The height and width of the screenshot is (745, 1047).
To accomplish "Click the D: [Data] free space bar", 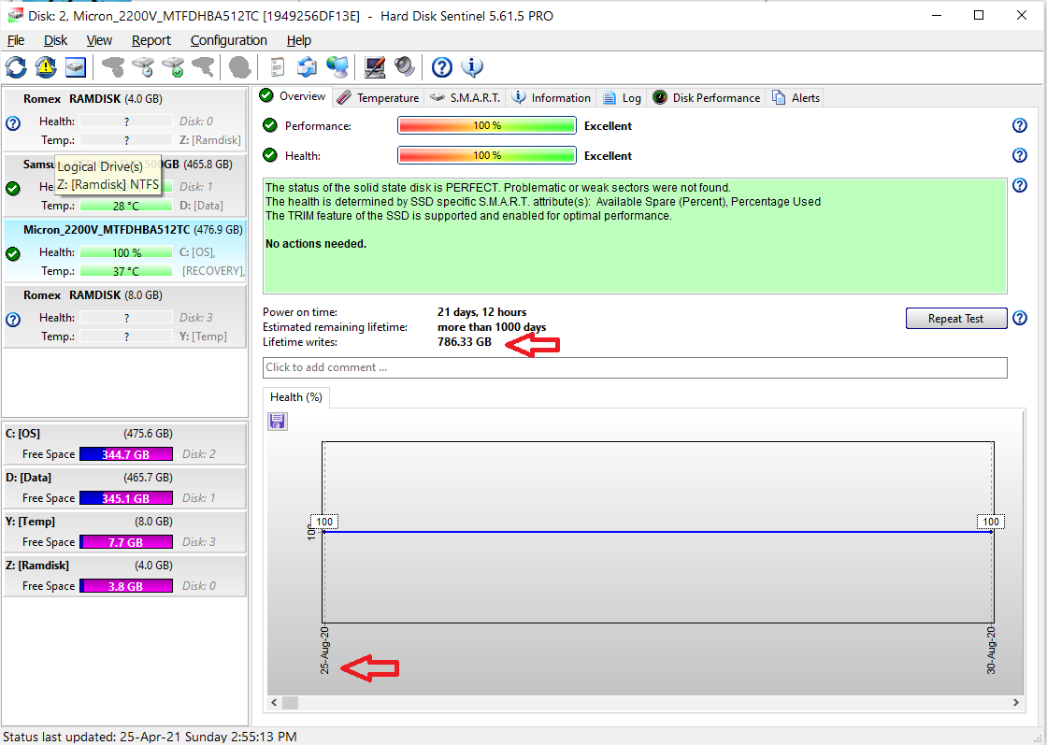I will [x=126, y=498].
